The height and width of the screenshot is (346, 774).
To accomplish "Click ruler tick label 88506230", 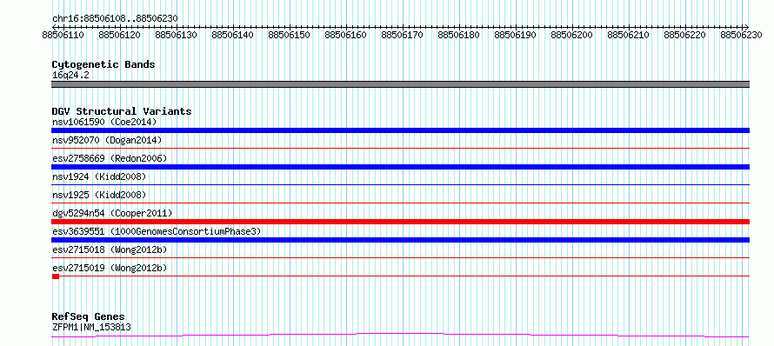I will [x=742, y=36].
